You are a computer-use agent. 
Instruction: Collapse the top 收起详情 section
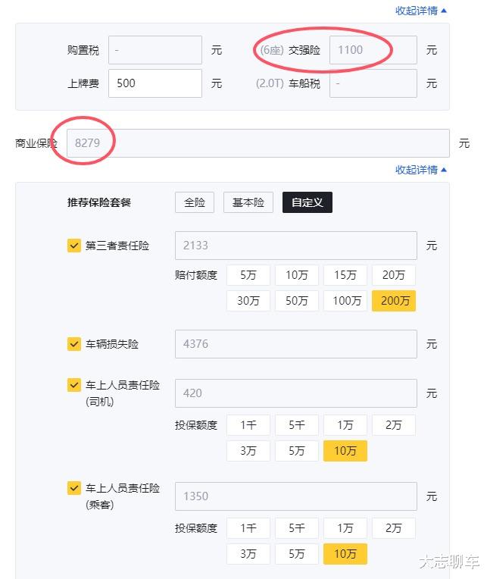(x=421, y=11)
